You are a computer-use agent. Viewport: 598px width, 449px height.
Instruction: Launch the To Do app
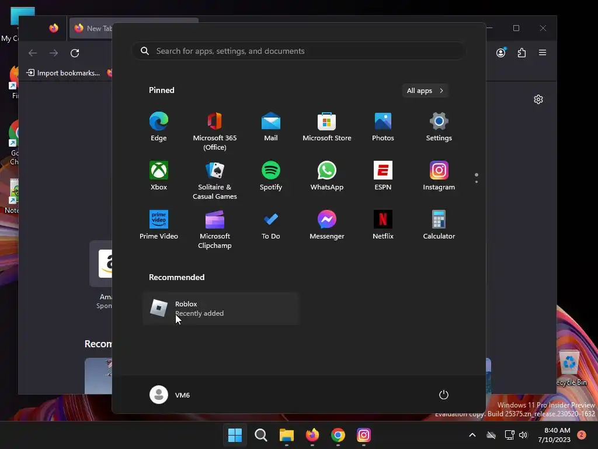tap(271, 225)
